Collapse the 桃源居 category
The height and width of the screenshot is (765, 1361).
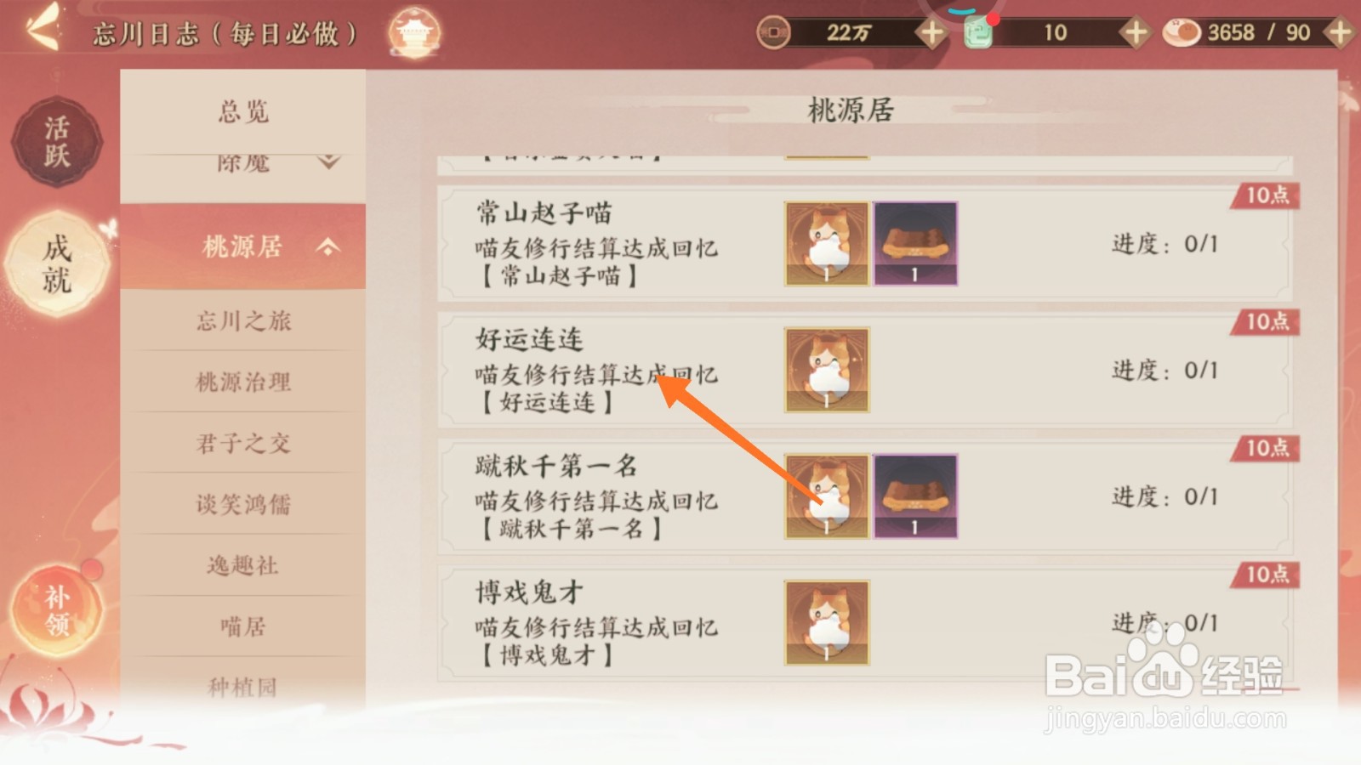(x=328, y=247)
